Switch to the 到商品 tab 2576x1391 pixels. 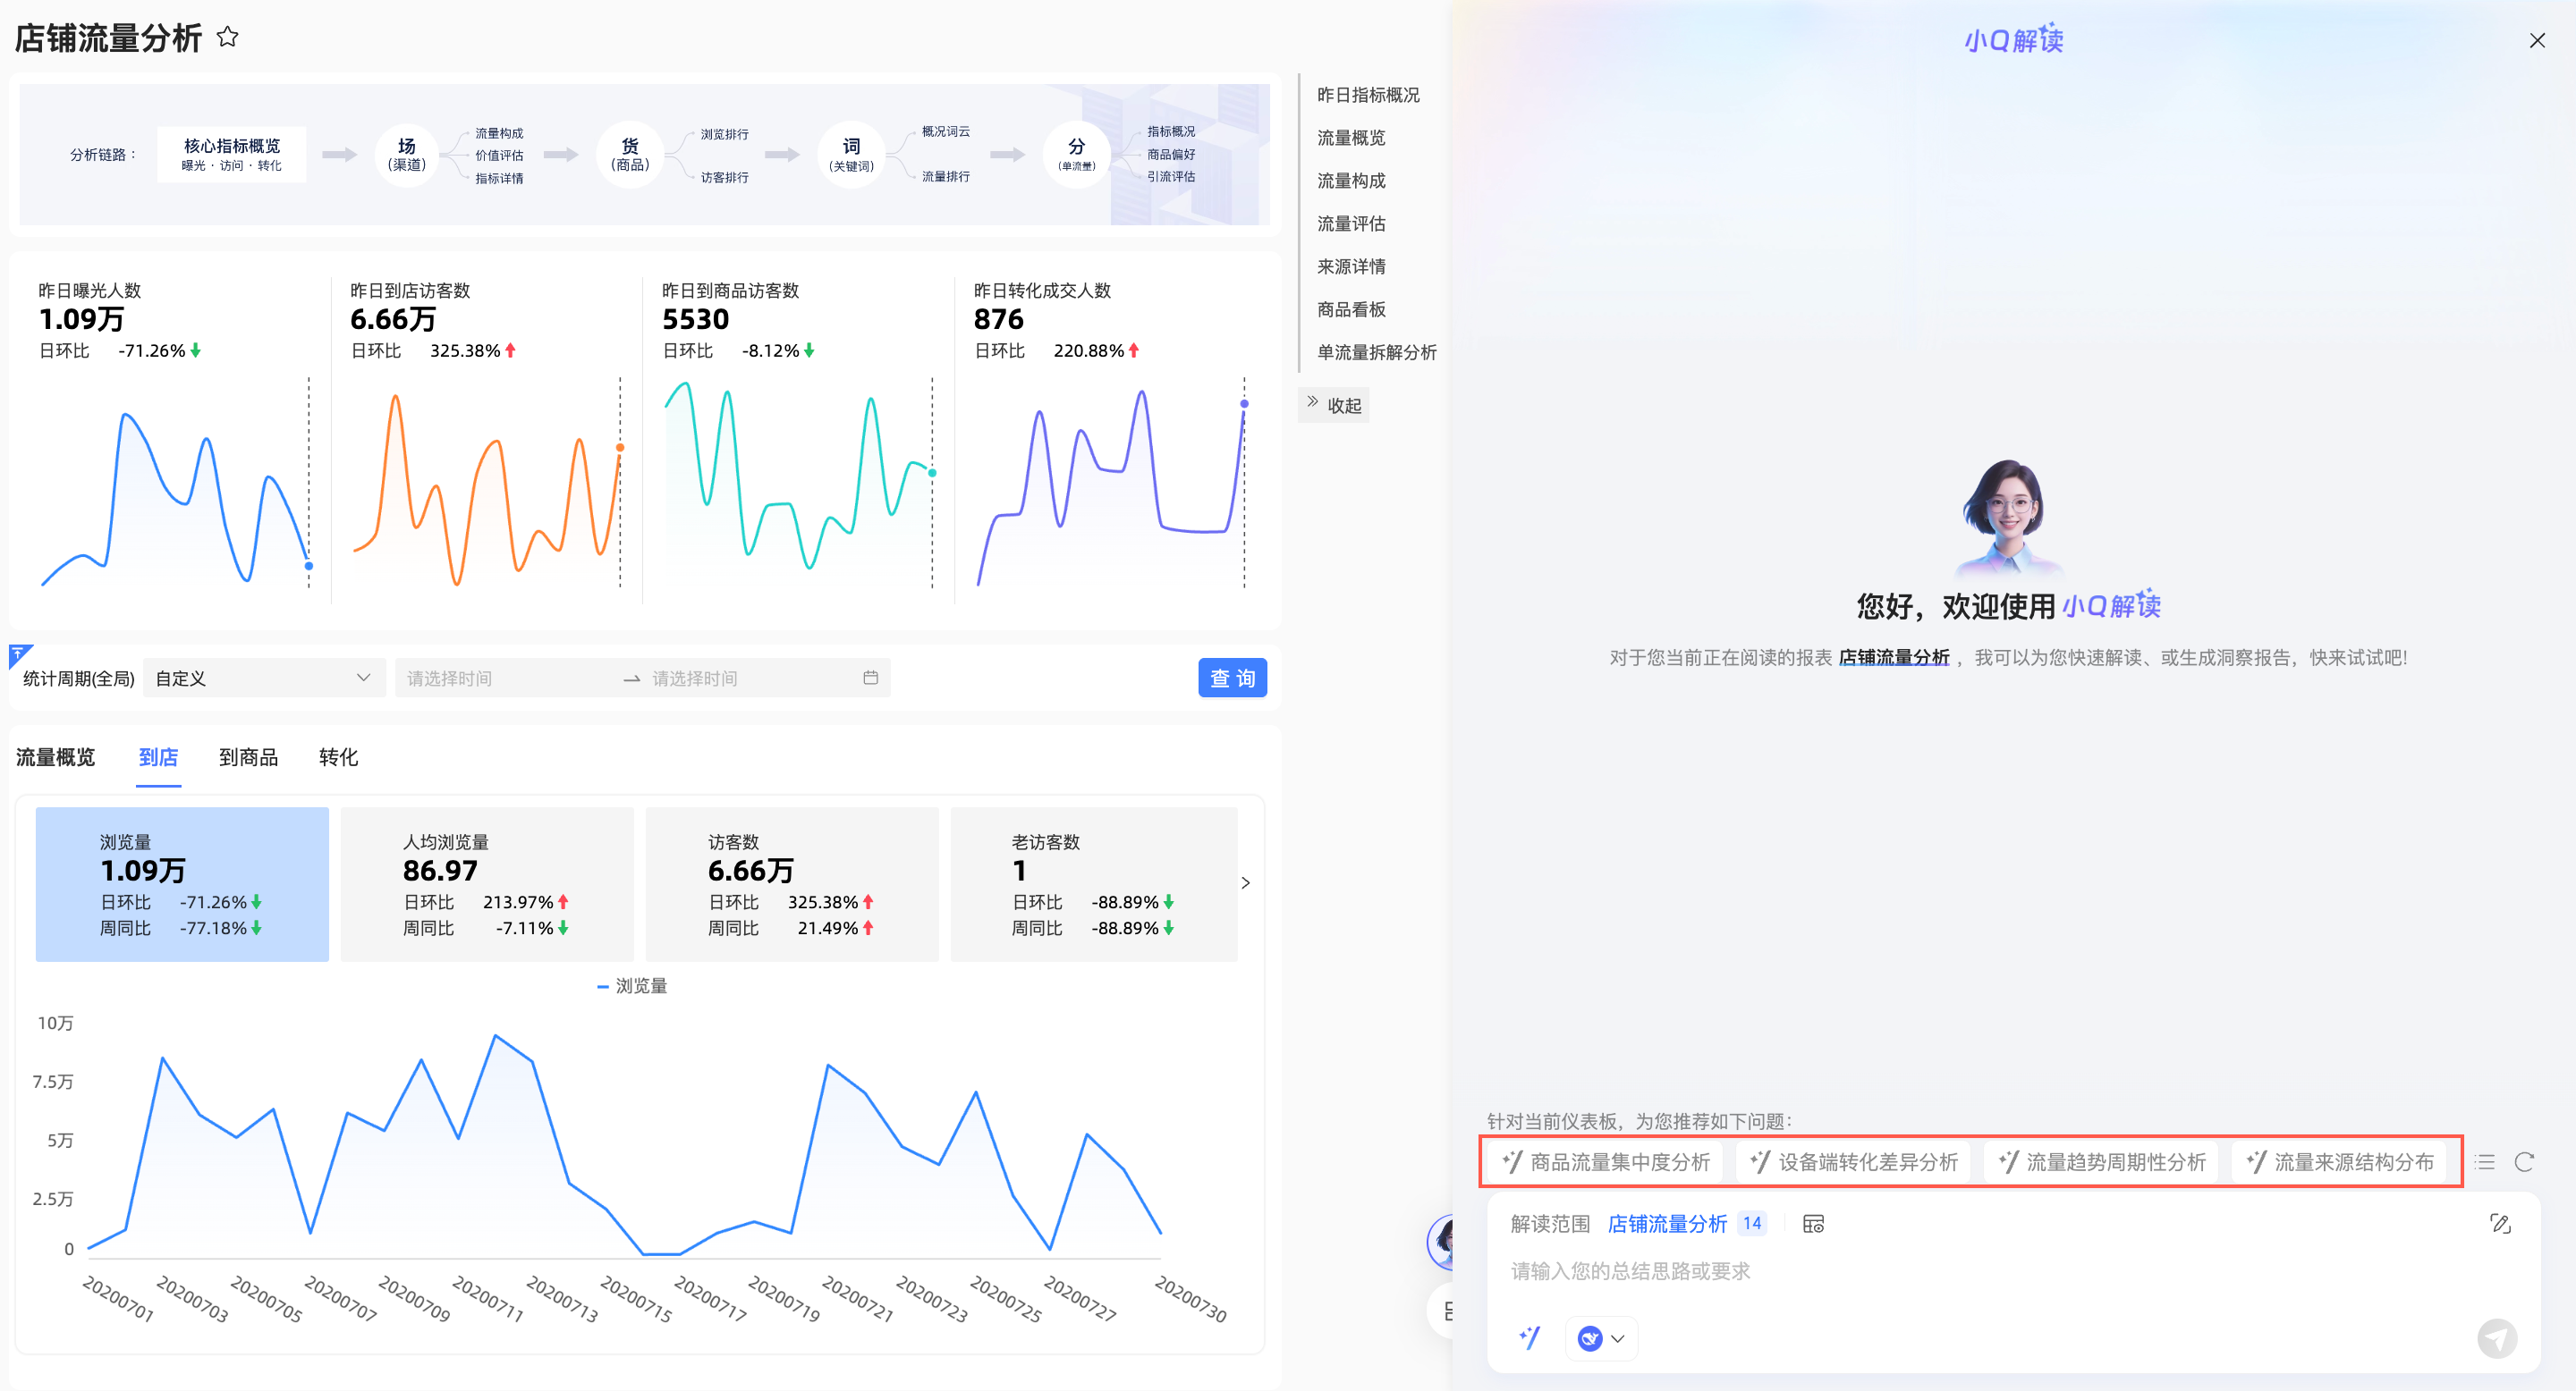point(248,757)
